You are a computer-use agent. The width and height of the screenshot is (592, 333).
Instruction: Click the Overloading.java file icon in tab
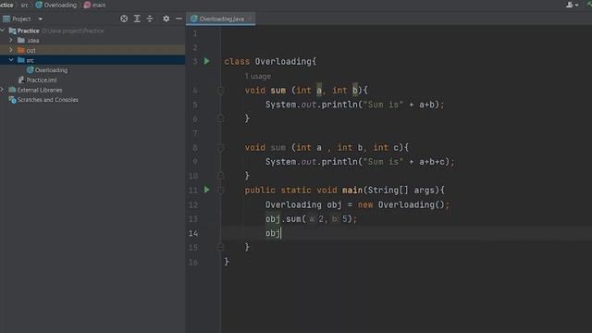click(194, 18)
